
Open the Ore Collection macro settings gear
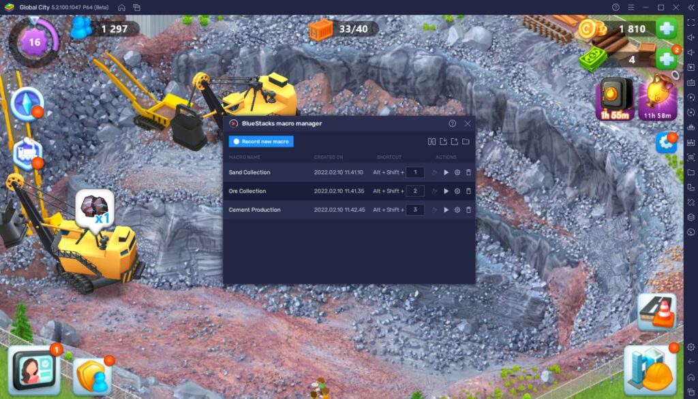tap(457, 191)
